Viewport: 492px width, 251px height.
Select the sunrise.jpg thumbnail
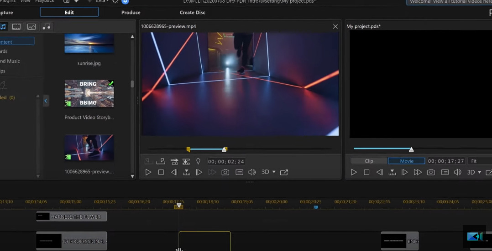coord(89,44)
